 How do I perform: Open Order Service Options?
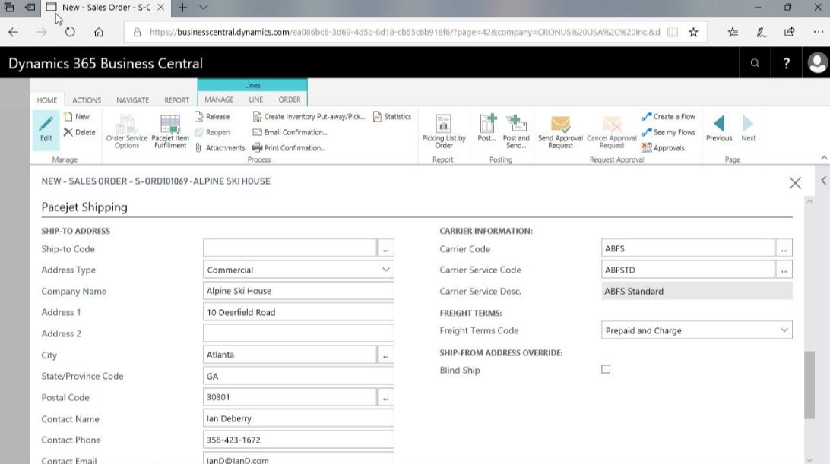(x=126, y=131)
